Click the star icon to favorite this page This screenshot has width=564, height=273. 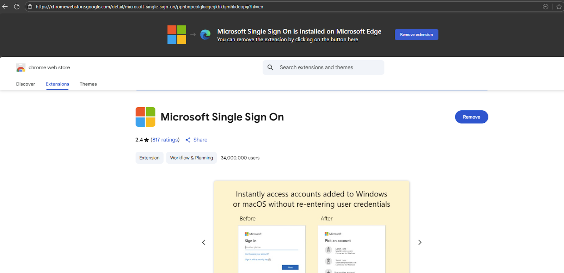pos(559,7)
